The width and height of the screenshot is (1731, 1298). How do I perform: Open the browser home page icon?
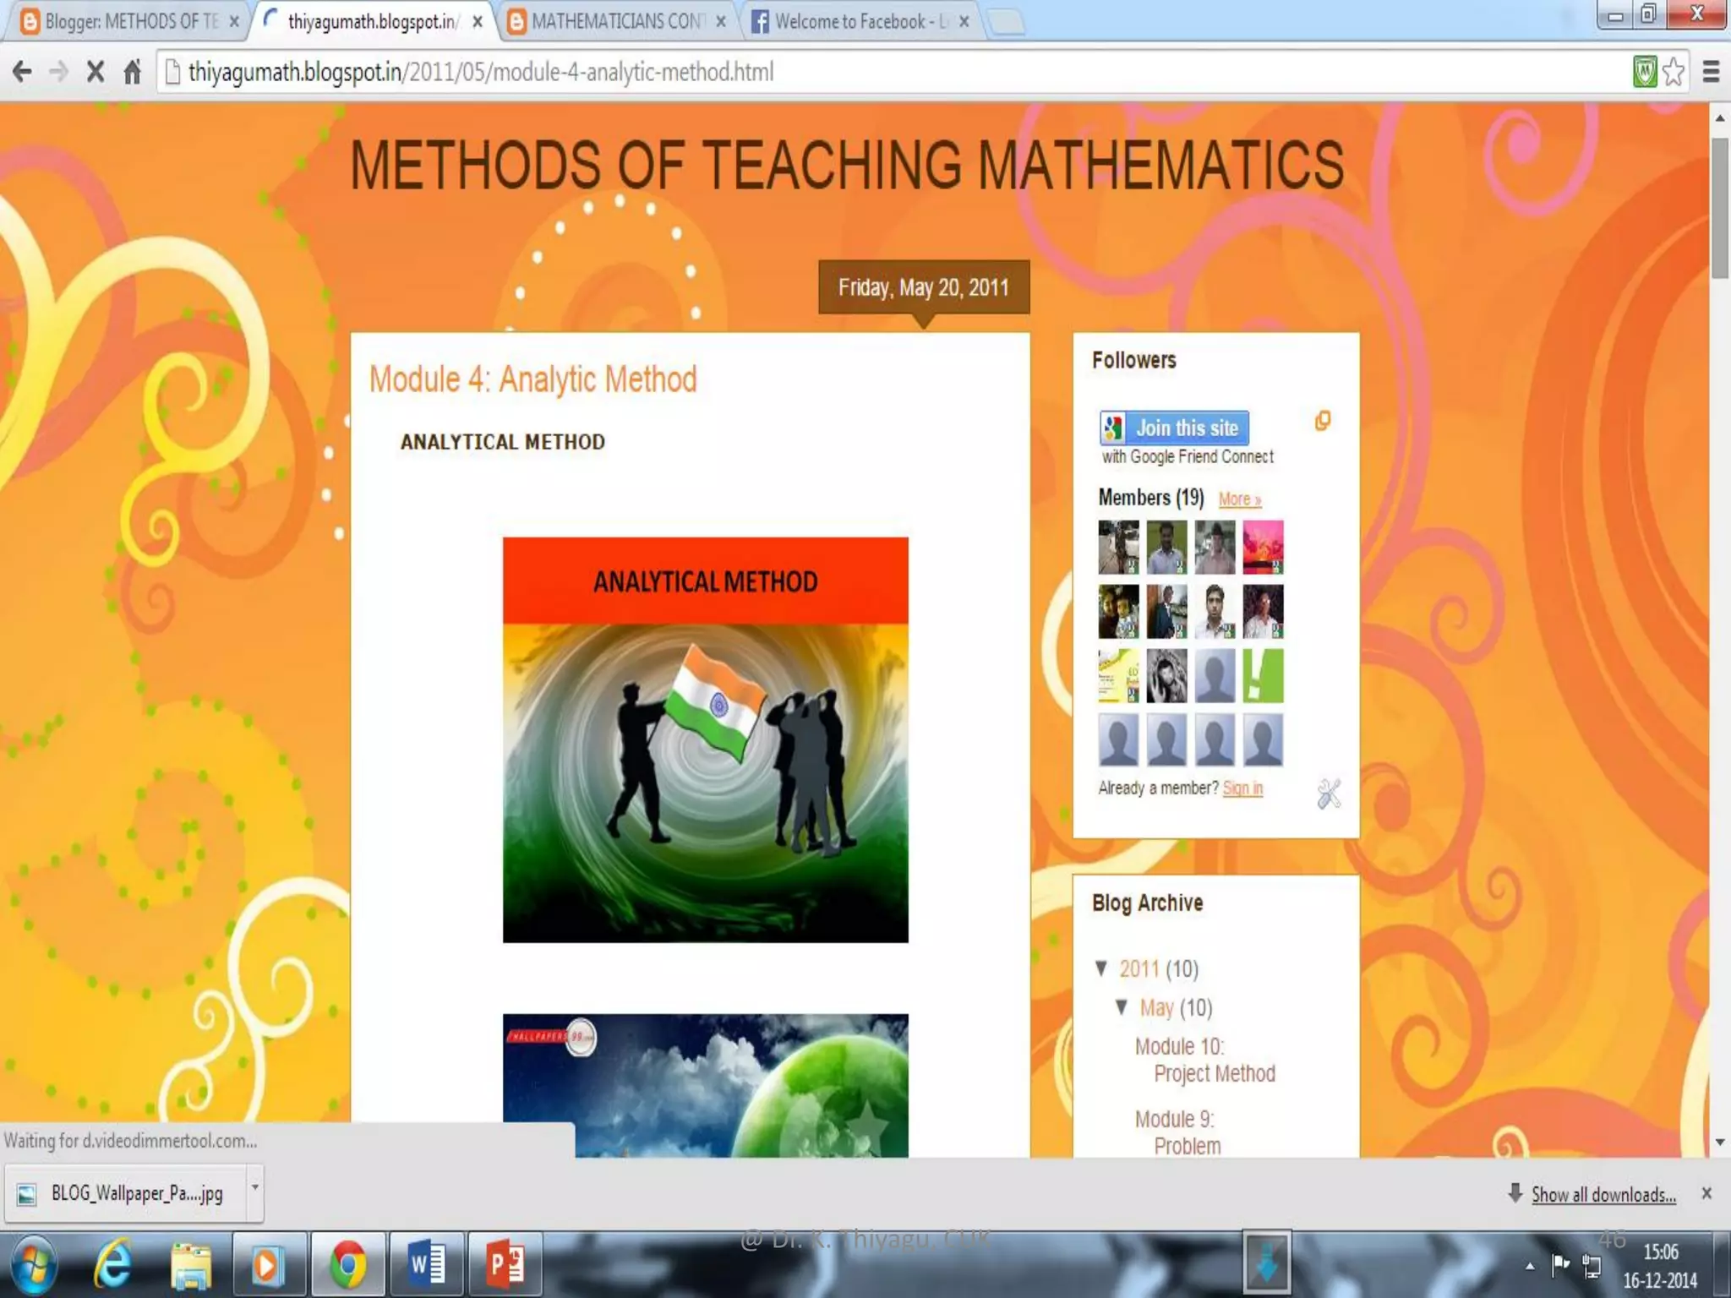[x=132, y=72]
